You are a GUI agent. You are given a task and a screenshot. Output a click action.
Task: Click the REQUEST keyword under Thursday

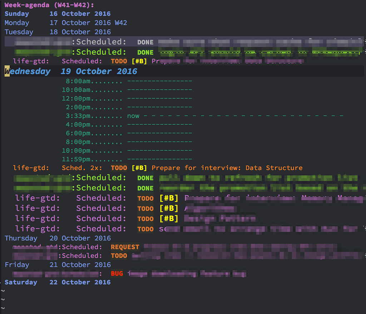coord(125,247)
